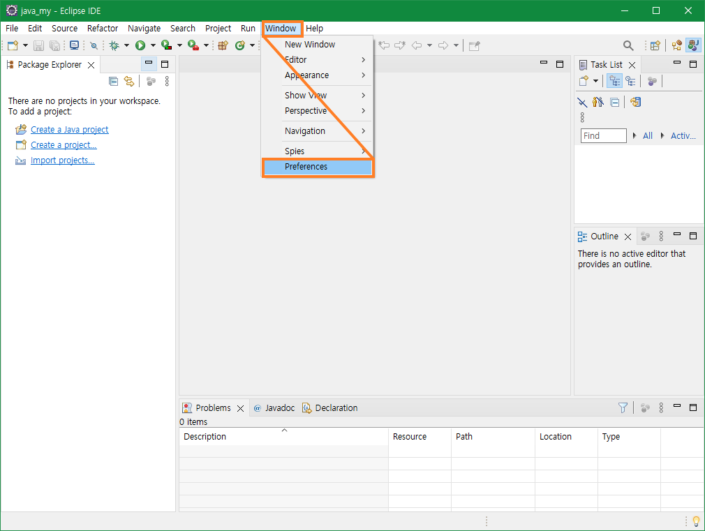Screen dimensions: 705x531
Task: Click the New Java Class icon
Action: tap(240, 45)
